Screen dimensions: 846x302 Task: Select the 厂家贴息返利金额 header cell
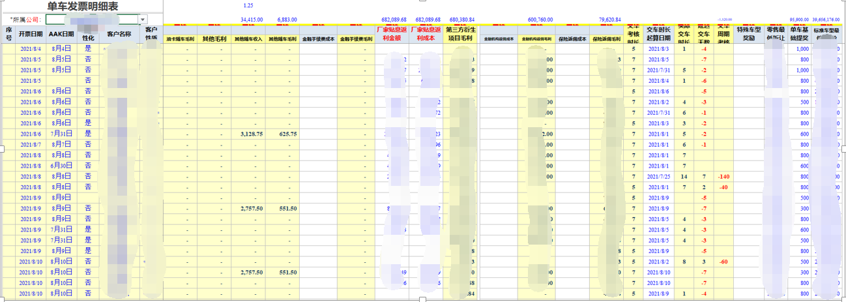point(392,34)
